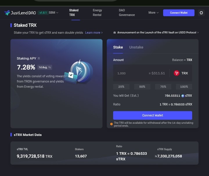Select the 100% amount option
The width and height of the screenshot is (209, 176).
(x=184, y=87)
